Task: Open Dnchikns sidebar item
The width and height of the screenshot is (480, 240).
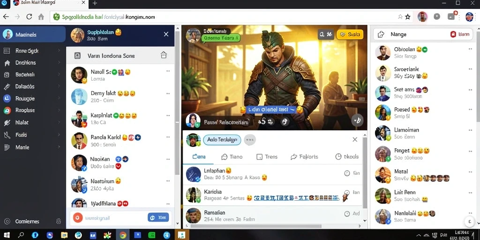Action: pyautogui.click(x=33, y=63)
